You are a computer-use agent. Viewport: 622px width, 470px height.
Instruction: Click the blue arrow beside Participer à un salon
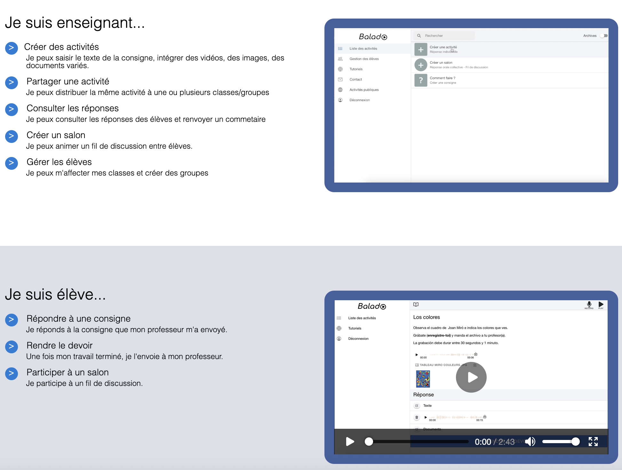12,373
